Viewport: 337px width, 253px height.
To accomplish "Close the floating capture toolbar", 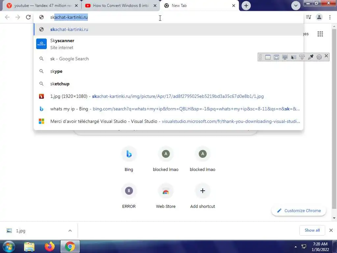I will pyautogui.click(x=326, y=56).
